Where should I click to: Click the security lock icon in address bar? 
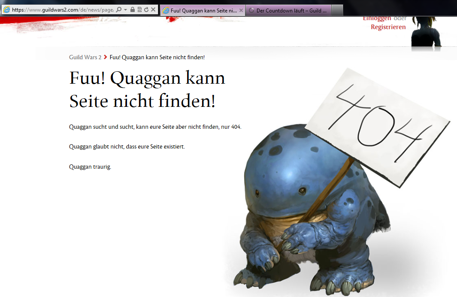(x=133, y=9)
